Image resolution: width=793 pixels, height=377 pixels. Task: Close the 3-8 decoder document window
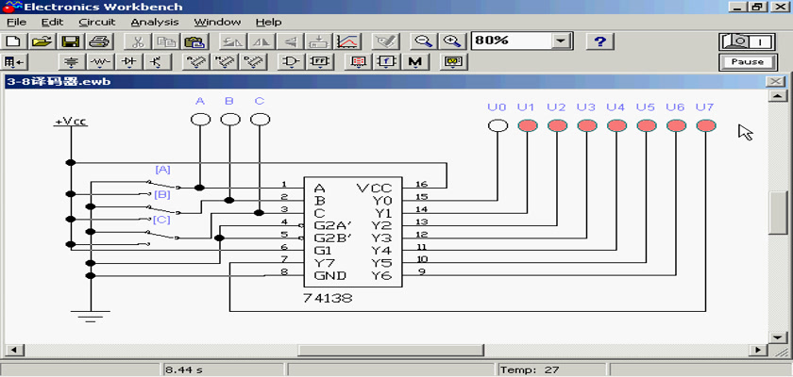point(774,81)
